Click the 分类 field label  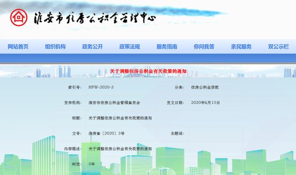179,87
